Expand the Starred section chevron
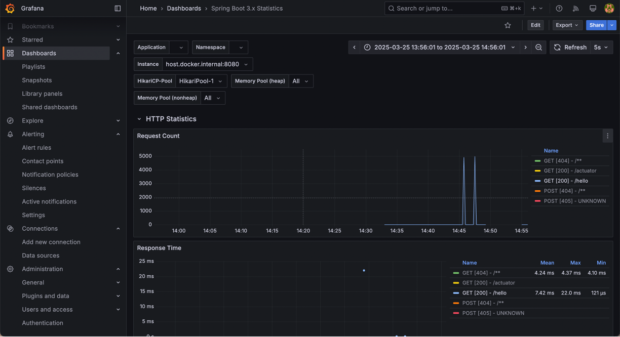 click(x=118, y=39)
